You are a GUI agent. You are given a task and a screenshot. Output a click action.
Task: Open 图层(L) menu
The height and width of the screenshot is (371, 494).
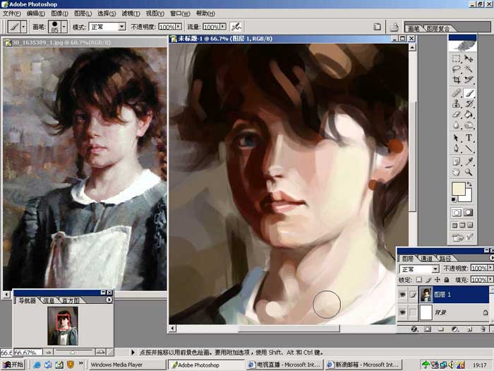tap(83, 13)
